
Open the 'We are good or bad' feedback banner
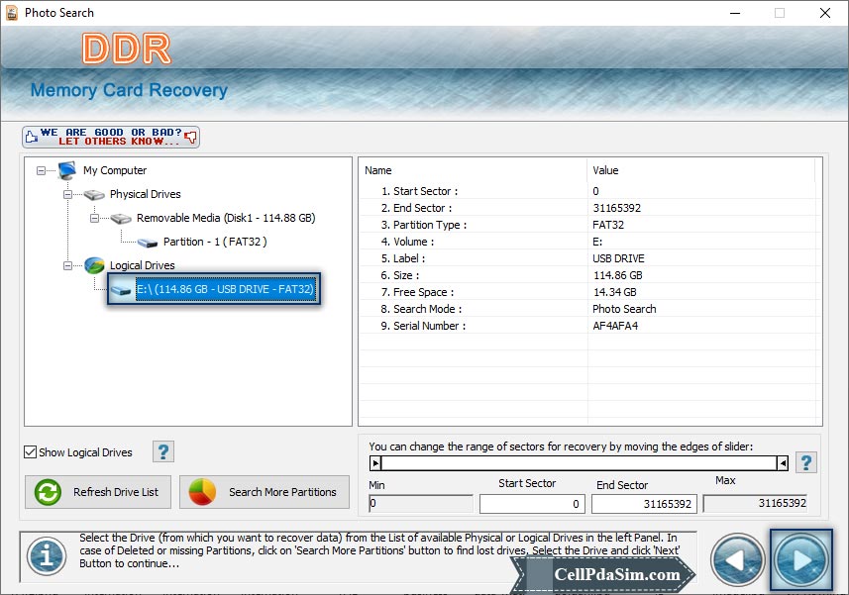111,137
